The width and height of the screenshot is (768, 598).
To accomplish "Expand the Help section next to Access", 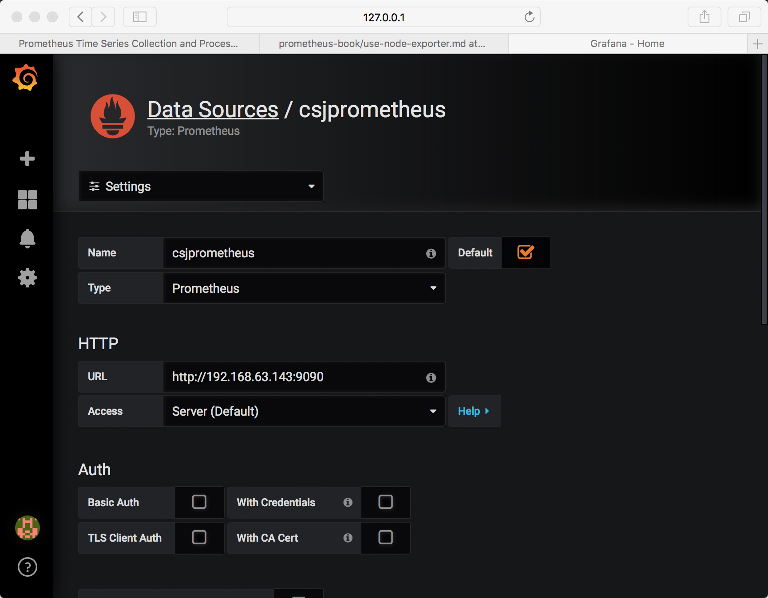I will point(475,411).
